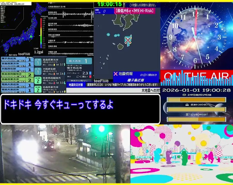Click the clock icon beside 24時間残り時間
Image resolution: width=233 pixels, height=185 pixels.
point(184,95)
